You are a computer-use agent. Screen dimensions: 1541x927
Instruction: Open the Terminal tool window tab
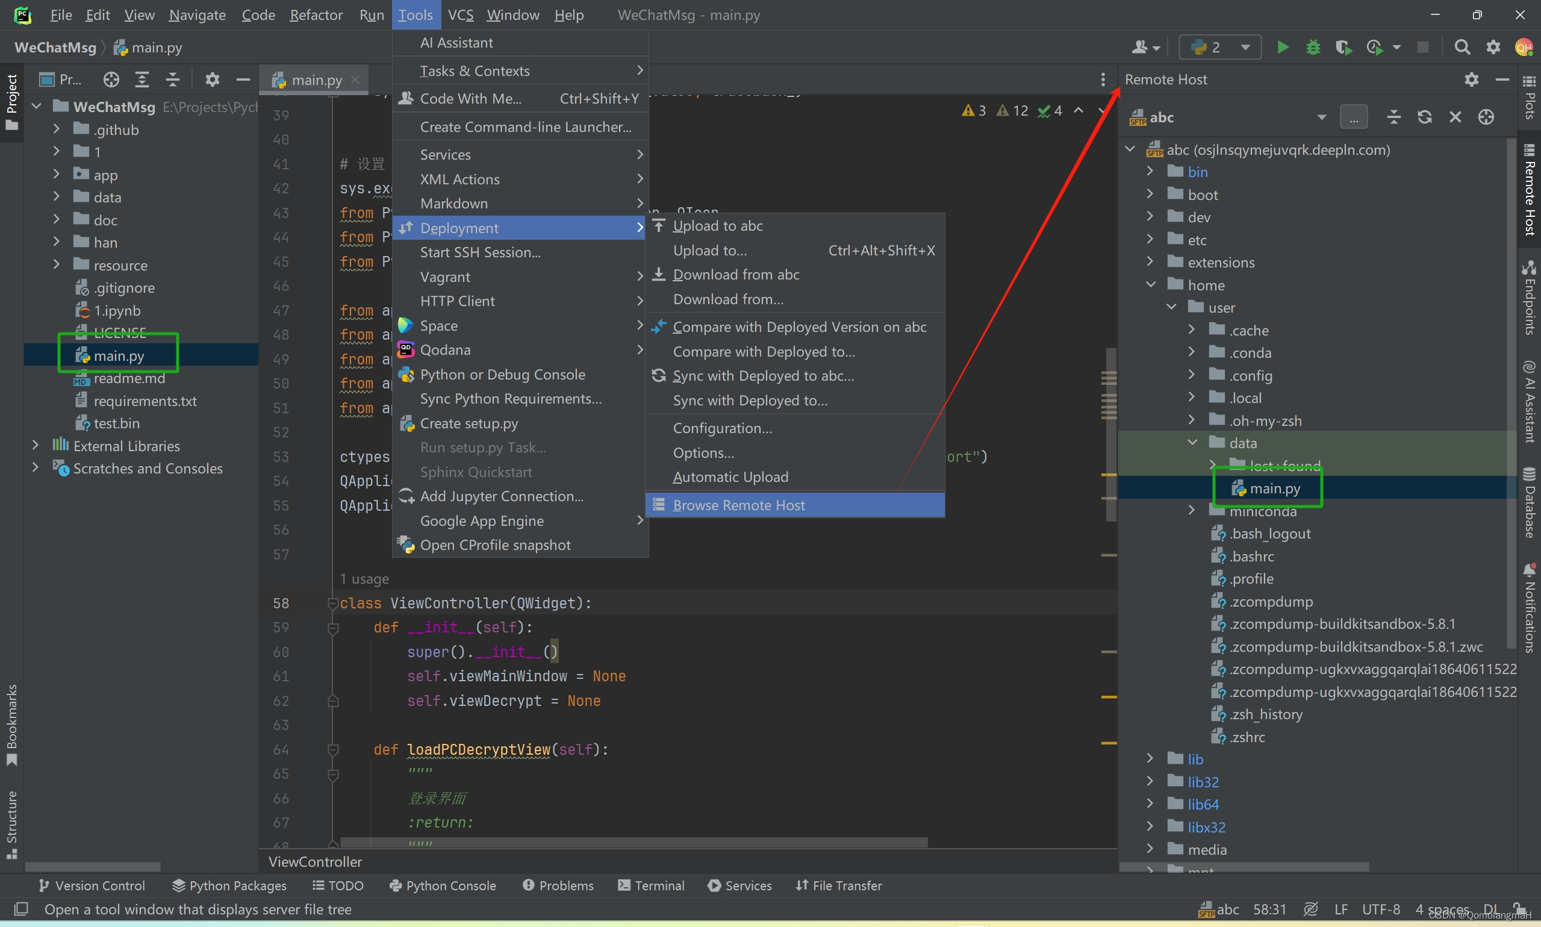(x=651, y=885)
